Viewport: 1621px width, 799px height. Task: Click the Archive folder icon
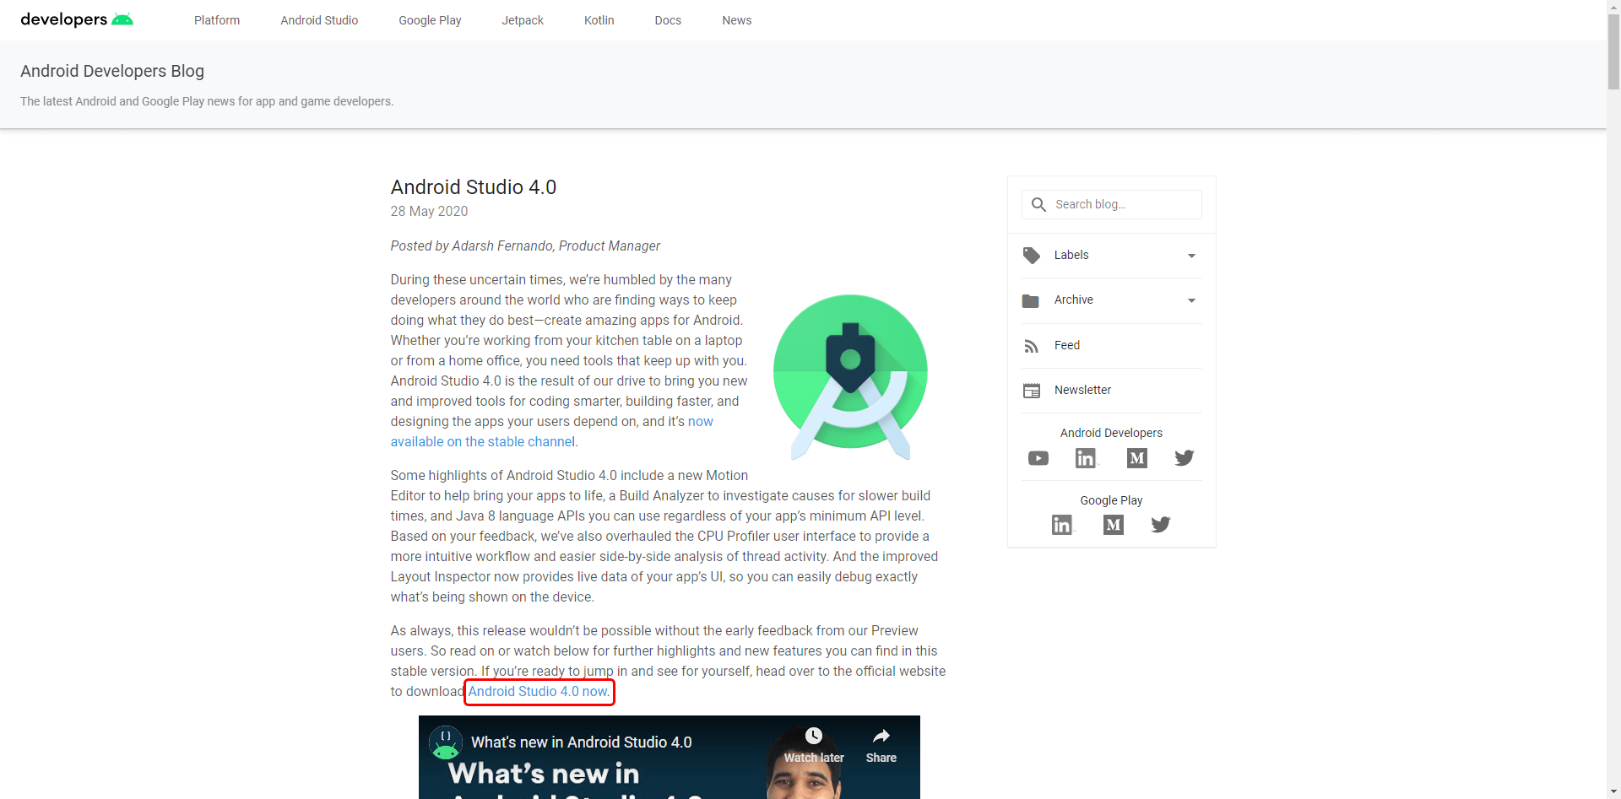click(1031, 300)
